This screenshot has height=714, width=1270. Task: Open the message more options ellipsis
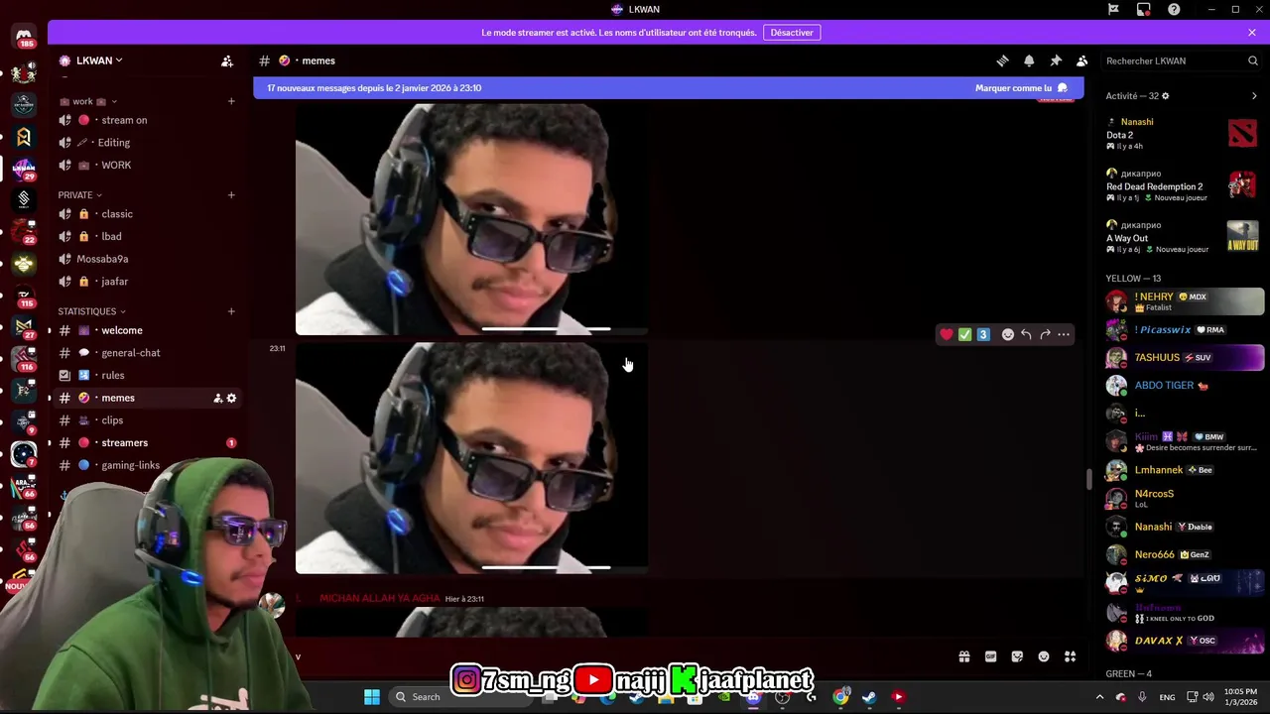coord(1064,334)
